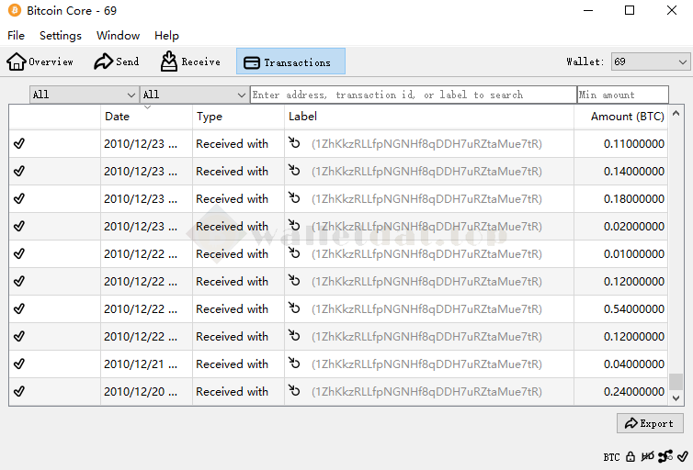Open the Settings menu
Screen dimensions: 693x470
click(x=61, y=36)
